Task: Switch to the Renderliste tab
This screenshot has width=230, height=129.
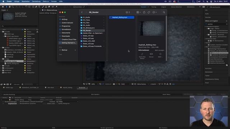Action: pos(82,87)
